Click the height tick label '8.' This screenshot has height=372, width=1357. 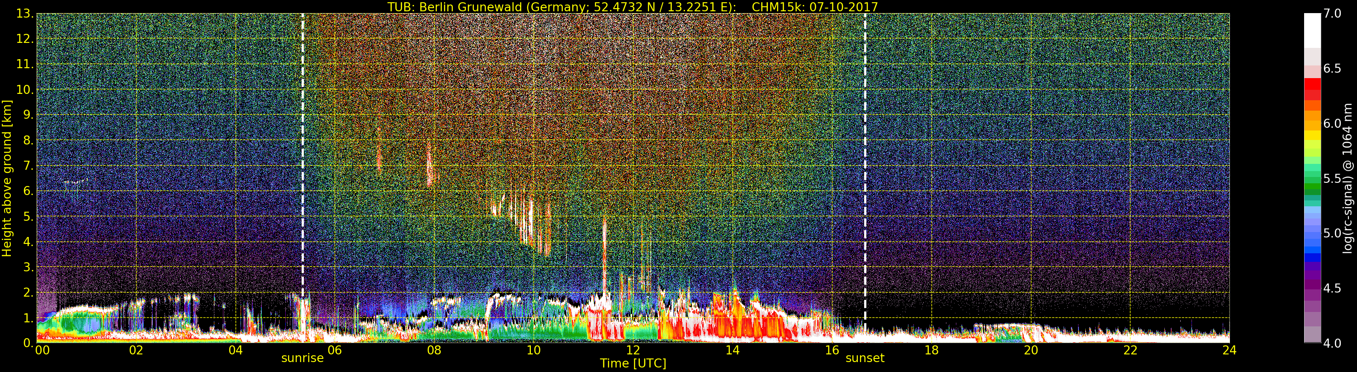(28, 140)
